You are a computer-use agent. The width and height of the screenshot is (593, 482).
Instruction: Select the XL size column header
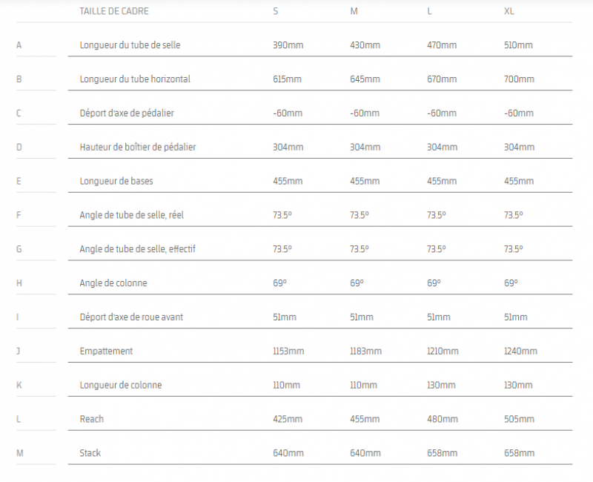[508, 11]
